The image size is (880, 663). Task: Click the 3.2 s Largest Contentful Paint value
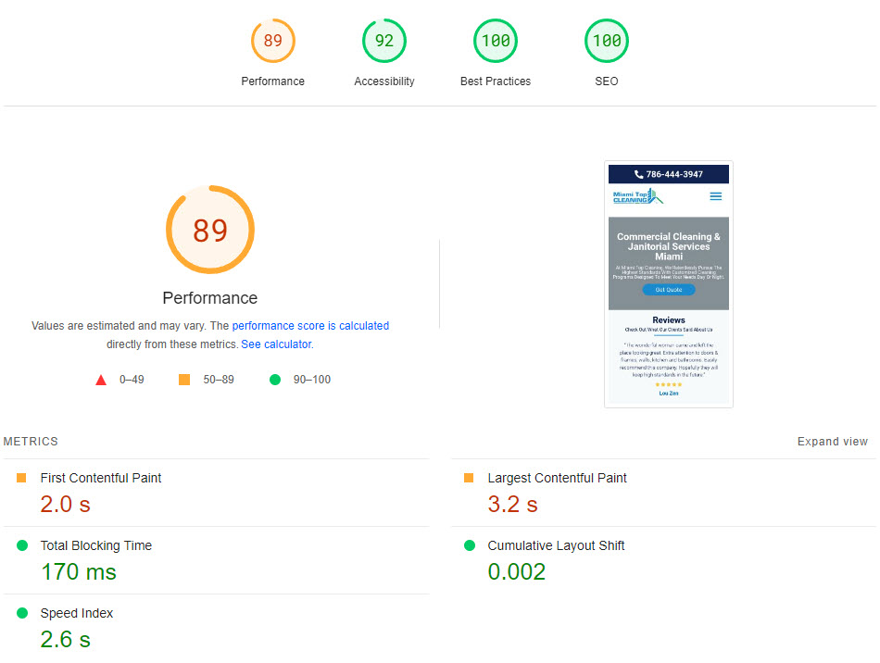pos(512,505)
